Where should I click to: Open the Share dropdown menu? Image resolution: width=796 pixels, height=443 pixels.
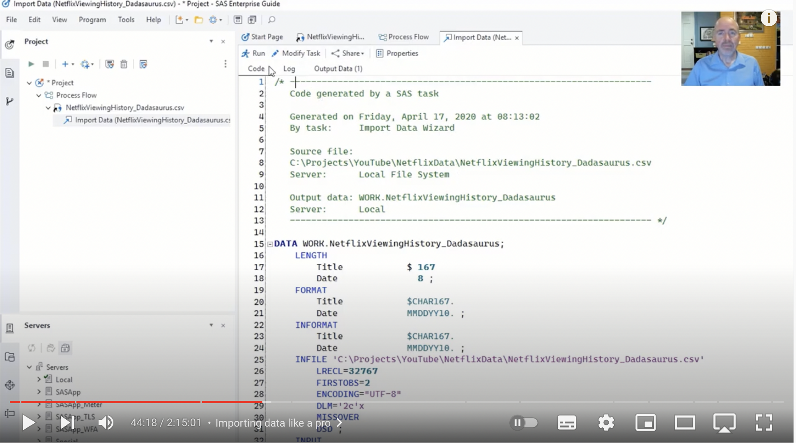[353, 53]
